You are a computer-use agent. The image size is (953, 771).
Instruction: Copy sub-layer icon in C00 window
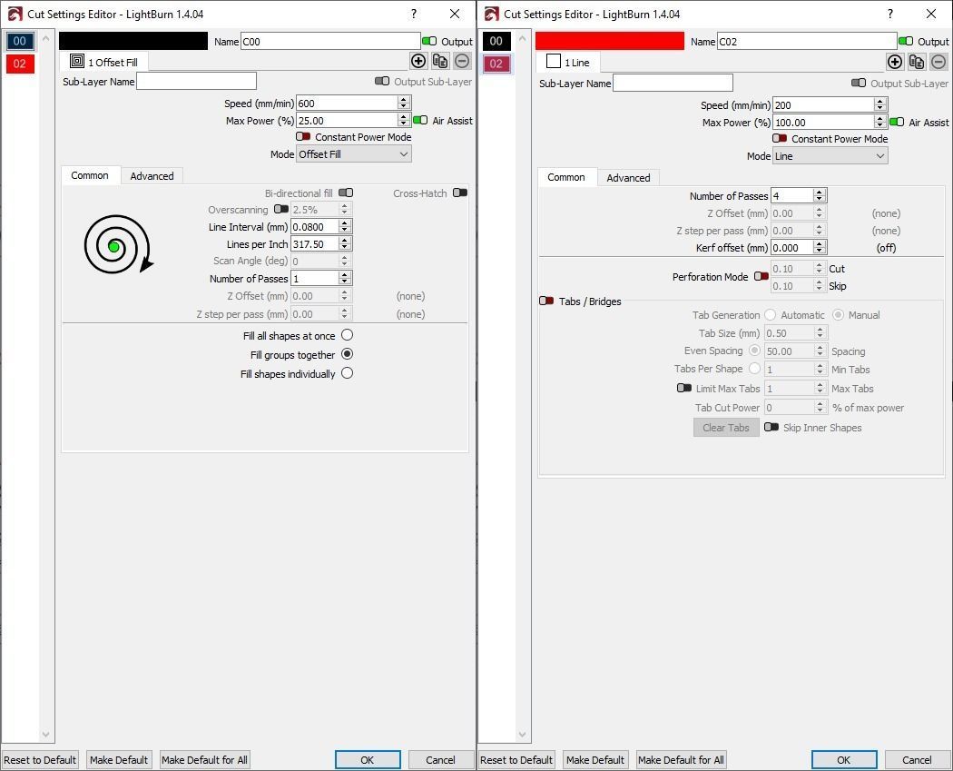[440, 61]
